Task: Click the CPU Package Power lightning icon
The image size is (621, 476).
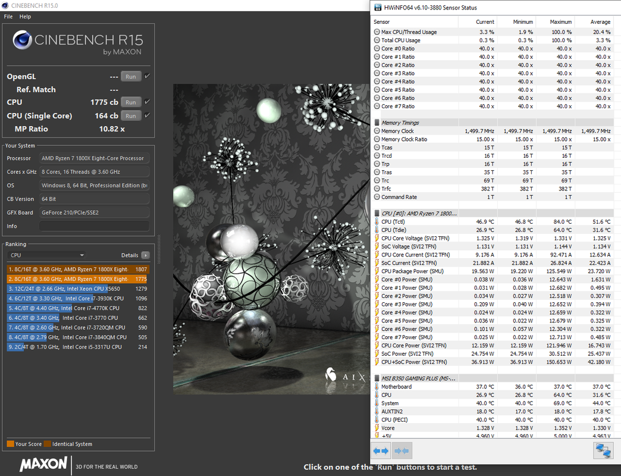Action: point(377,271)
